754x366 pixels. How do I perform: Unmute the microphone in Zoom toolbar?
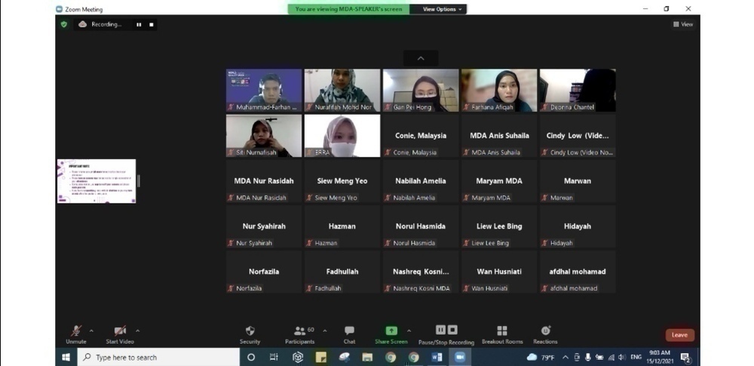point(76,331)
